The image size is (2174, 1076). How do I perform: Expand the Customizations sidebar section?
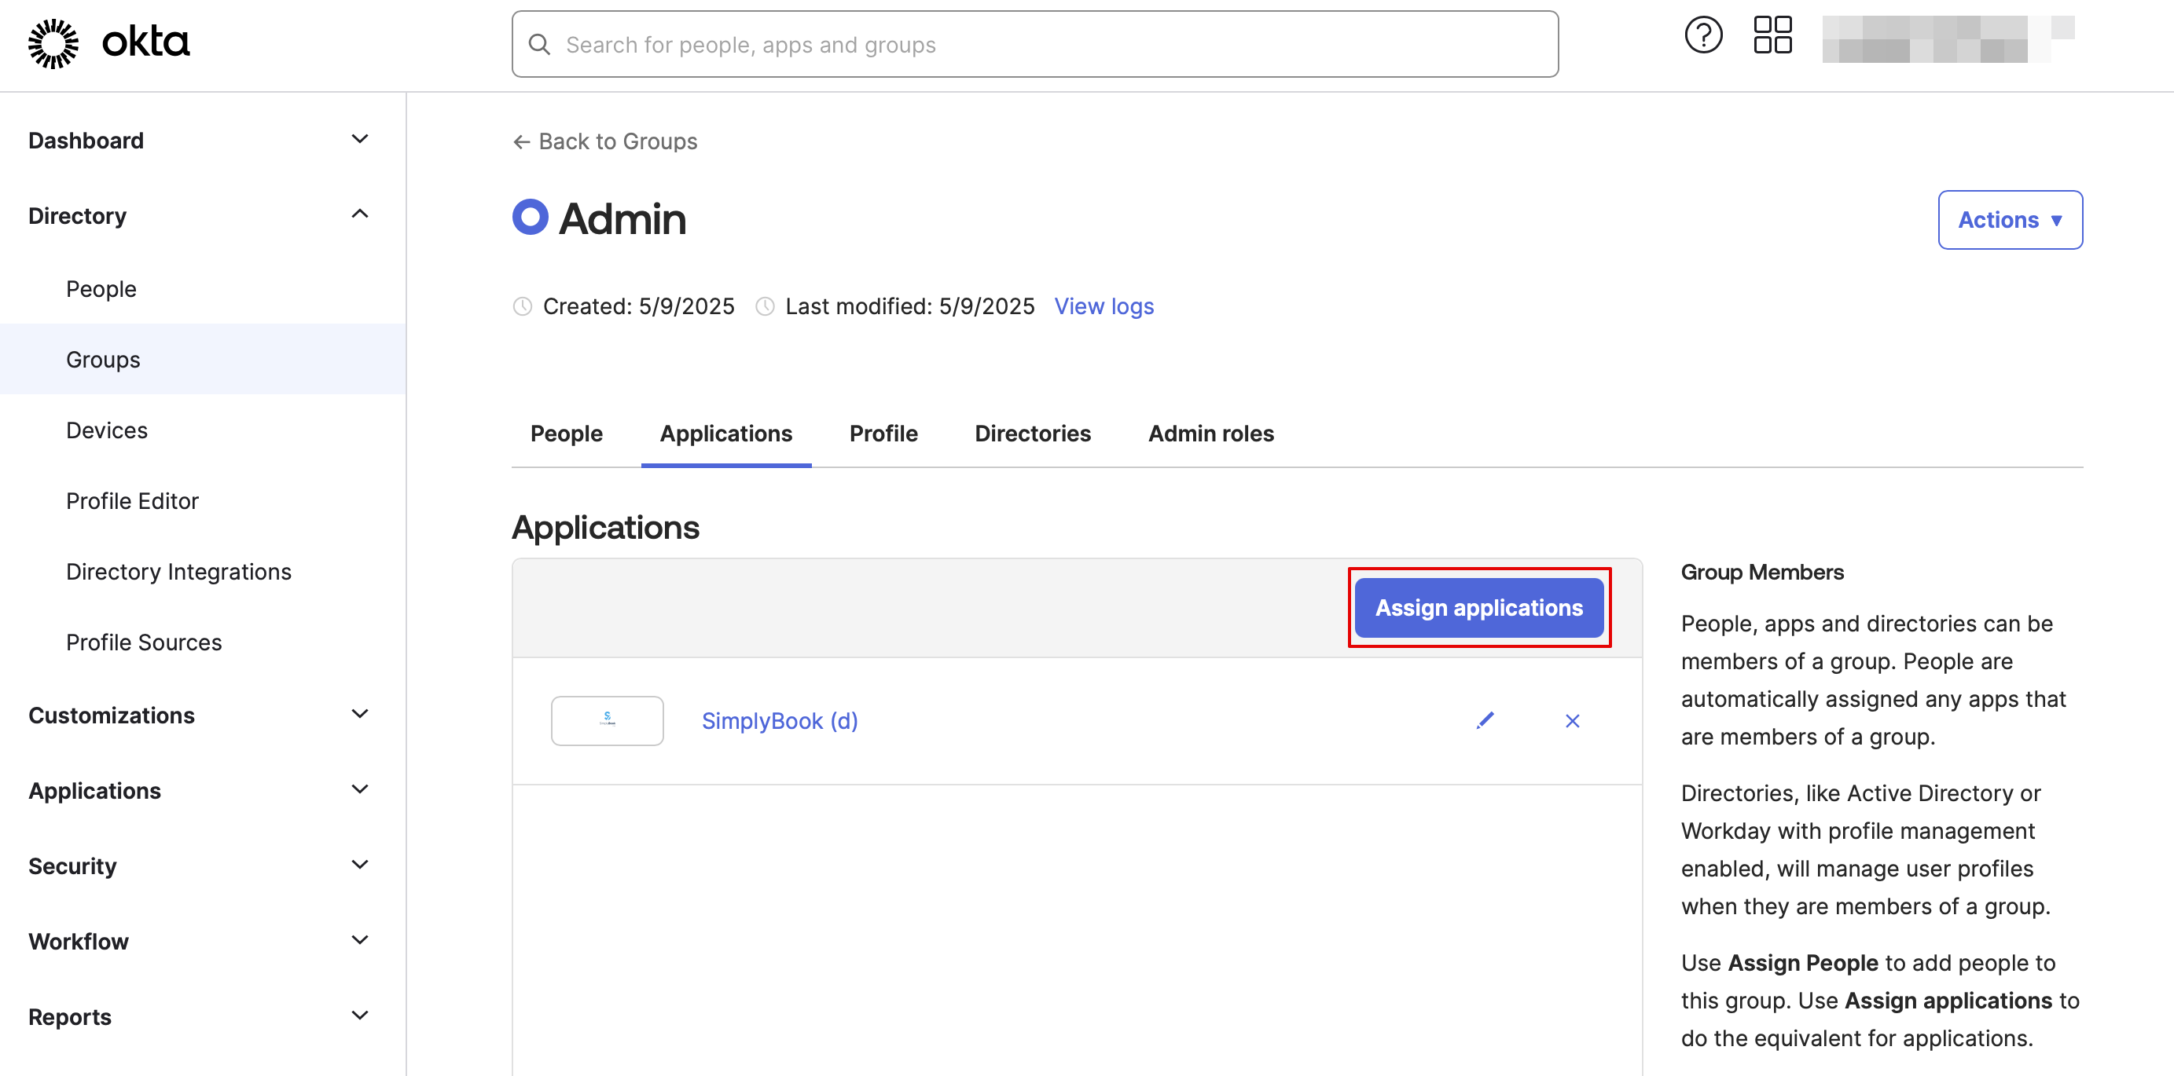click(359, 713)
